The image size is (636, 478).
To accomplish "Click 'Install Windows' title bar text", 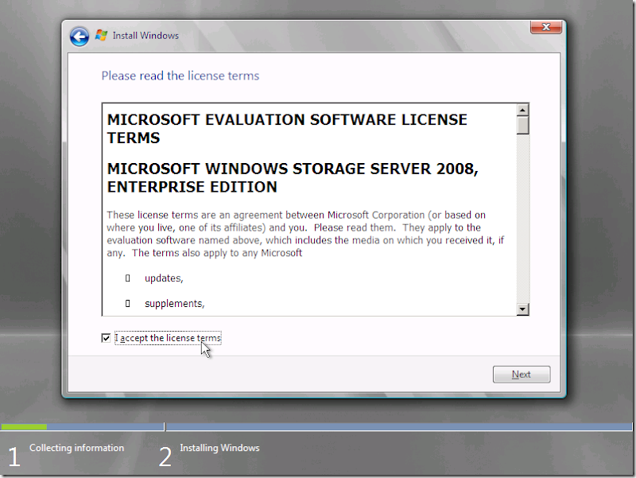I will [x=145, y=35].
